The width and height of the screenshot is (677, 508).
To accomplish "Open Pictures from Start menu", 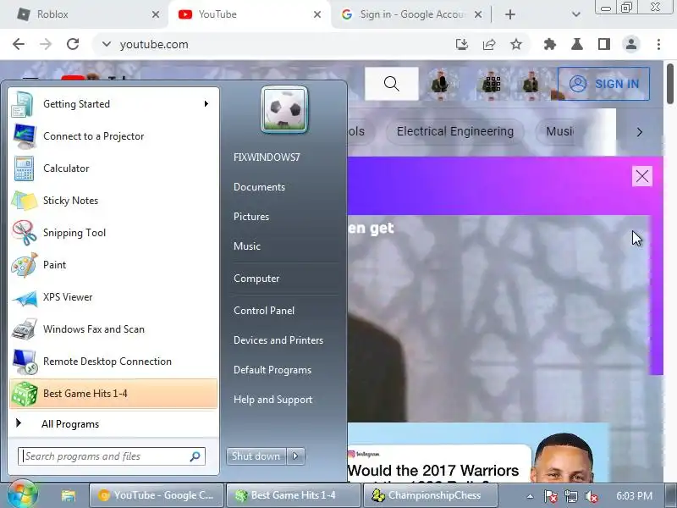I will (251, 217).
